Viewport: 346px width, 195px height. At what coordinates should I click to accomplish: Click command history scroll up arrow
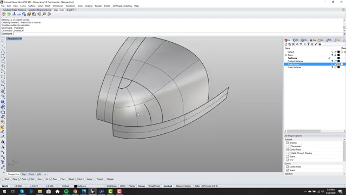click(x=344, y=20)
